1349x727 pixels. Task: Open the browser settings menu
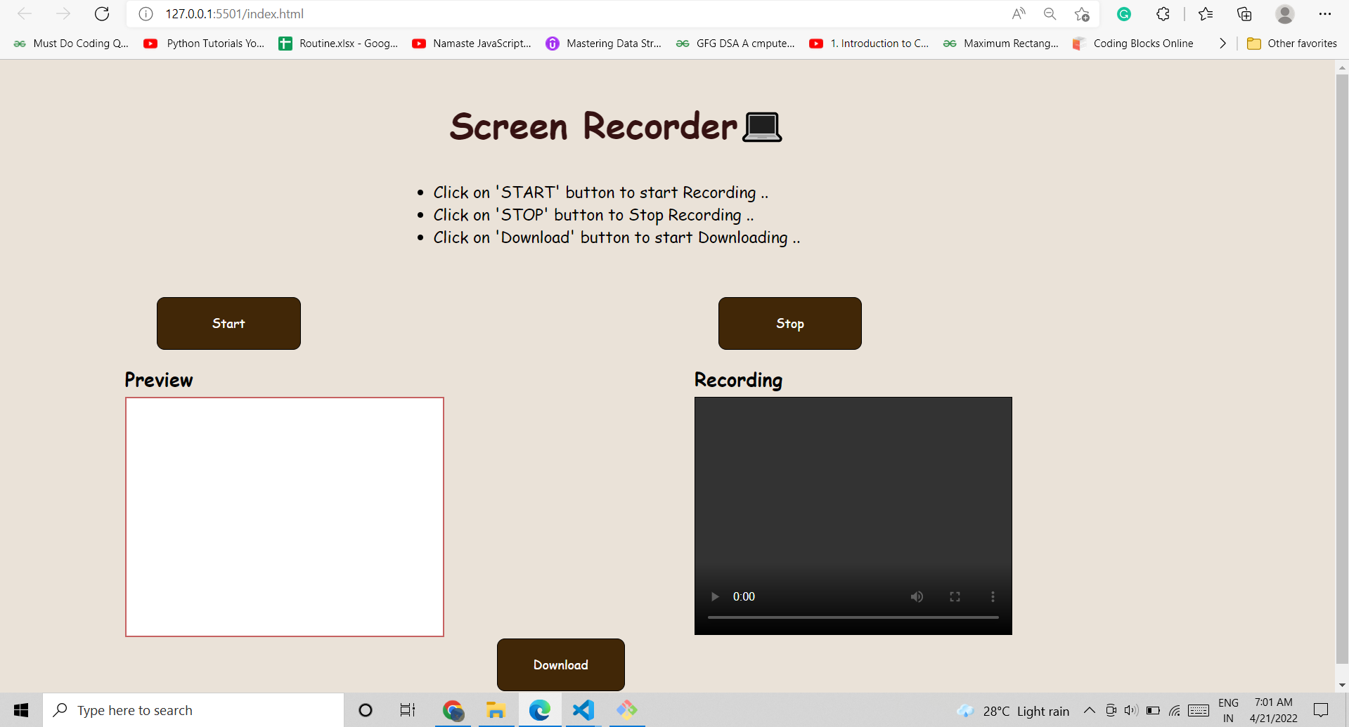(1325, 14)
